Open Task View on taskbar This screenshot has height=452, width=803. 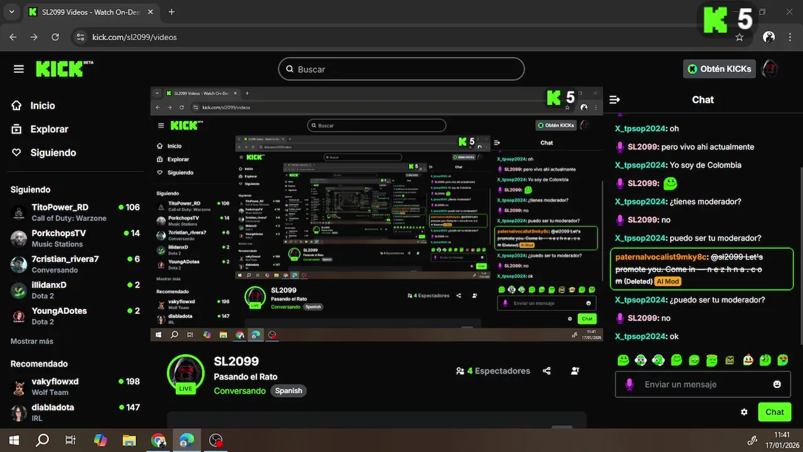pos(70,441)
